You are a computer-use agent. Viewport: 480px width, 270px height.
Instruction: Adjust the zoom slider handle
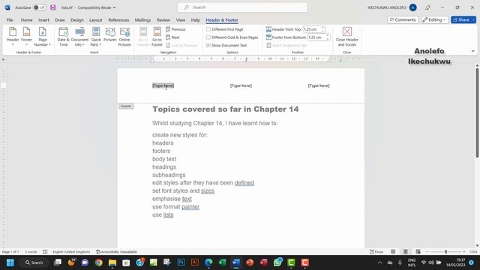(446, 252)
